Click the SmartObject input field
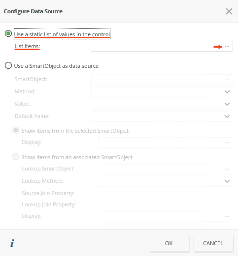 pos(157,80)
